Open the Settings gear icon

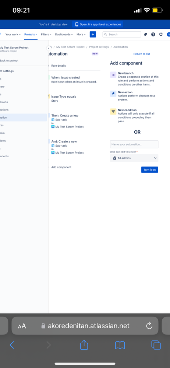tap(161, 34)
